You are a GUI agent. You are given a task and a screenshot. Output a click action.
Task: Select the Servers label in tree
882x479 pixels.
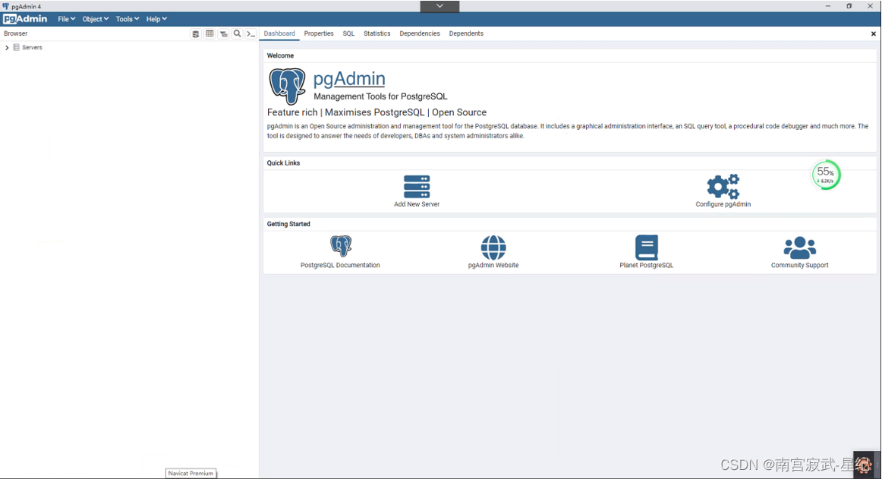(32, 48)
